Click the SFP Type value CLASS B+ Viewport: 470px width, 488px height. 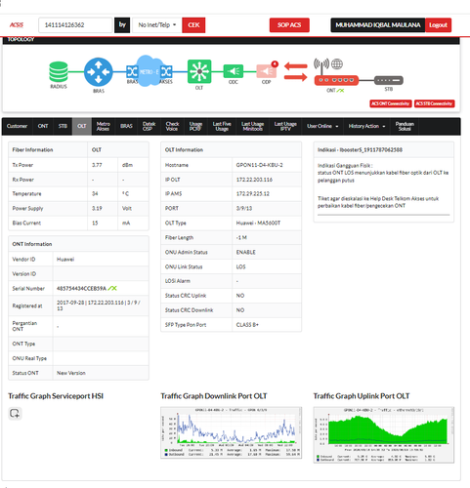247,325
